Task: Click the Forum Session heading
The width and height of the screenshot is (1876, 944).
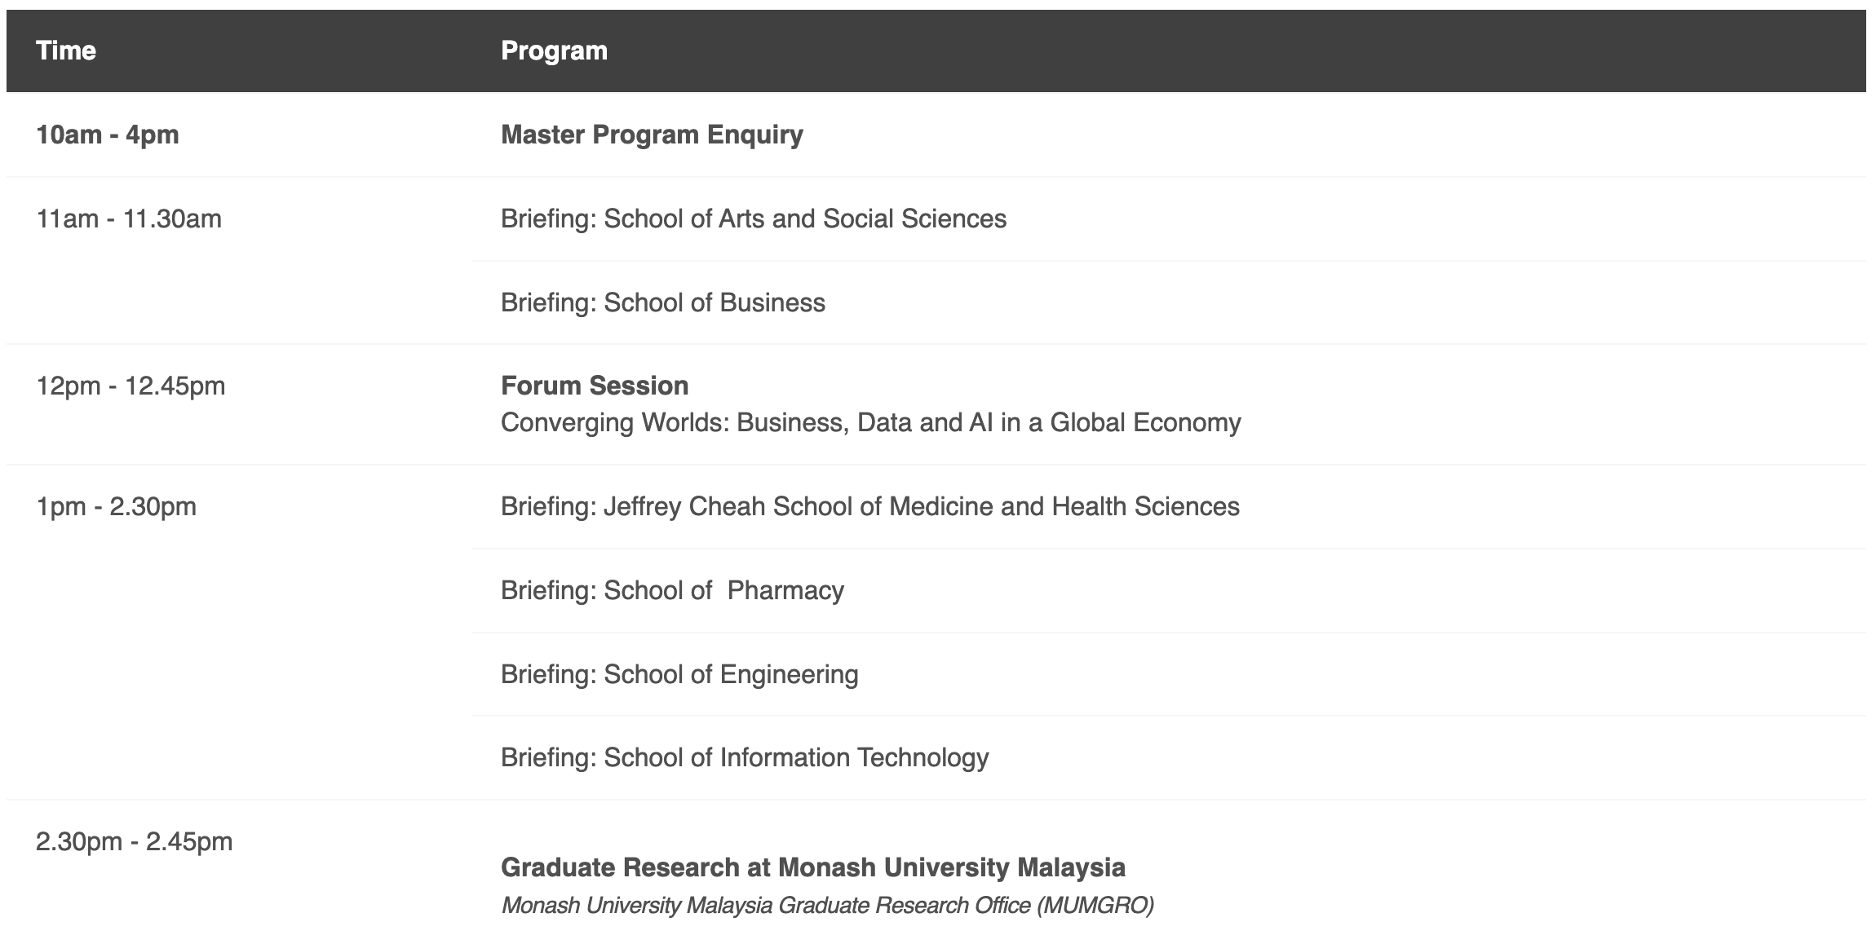Action: click(595, 386)
